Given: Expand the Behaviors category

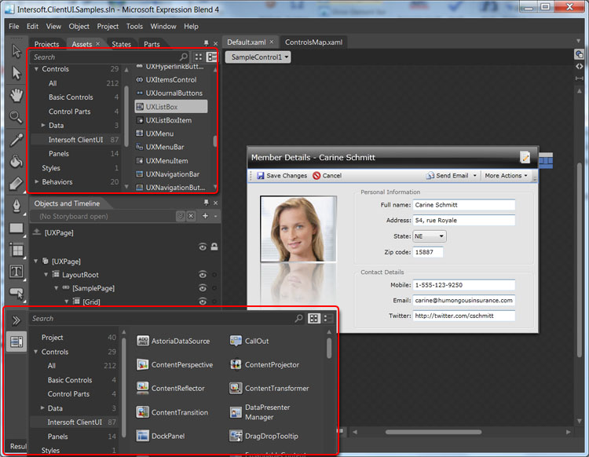Looking at the screenshot, I should click(x=36, y=181).
